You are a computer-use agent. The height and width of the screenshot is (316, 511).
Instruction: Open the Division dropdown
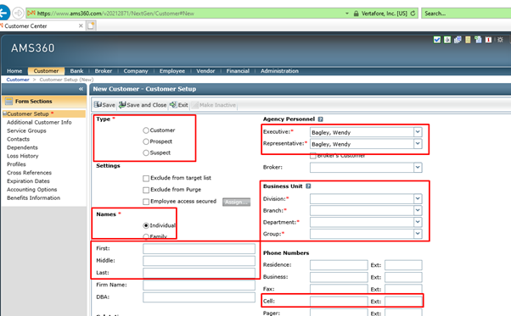click(x=418, y=198)
